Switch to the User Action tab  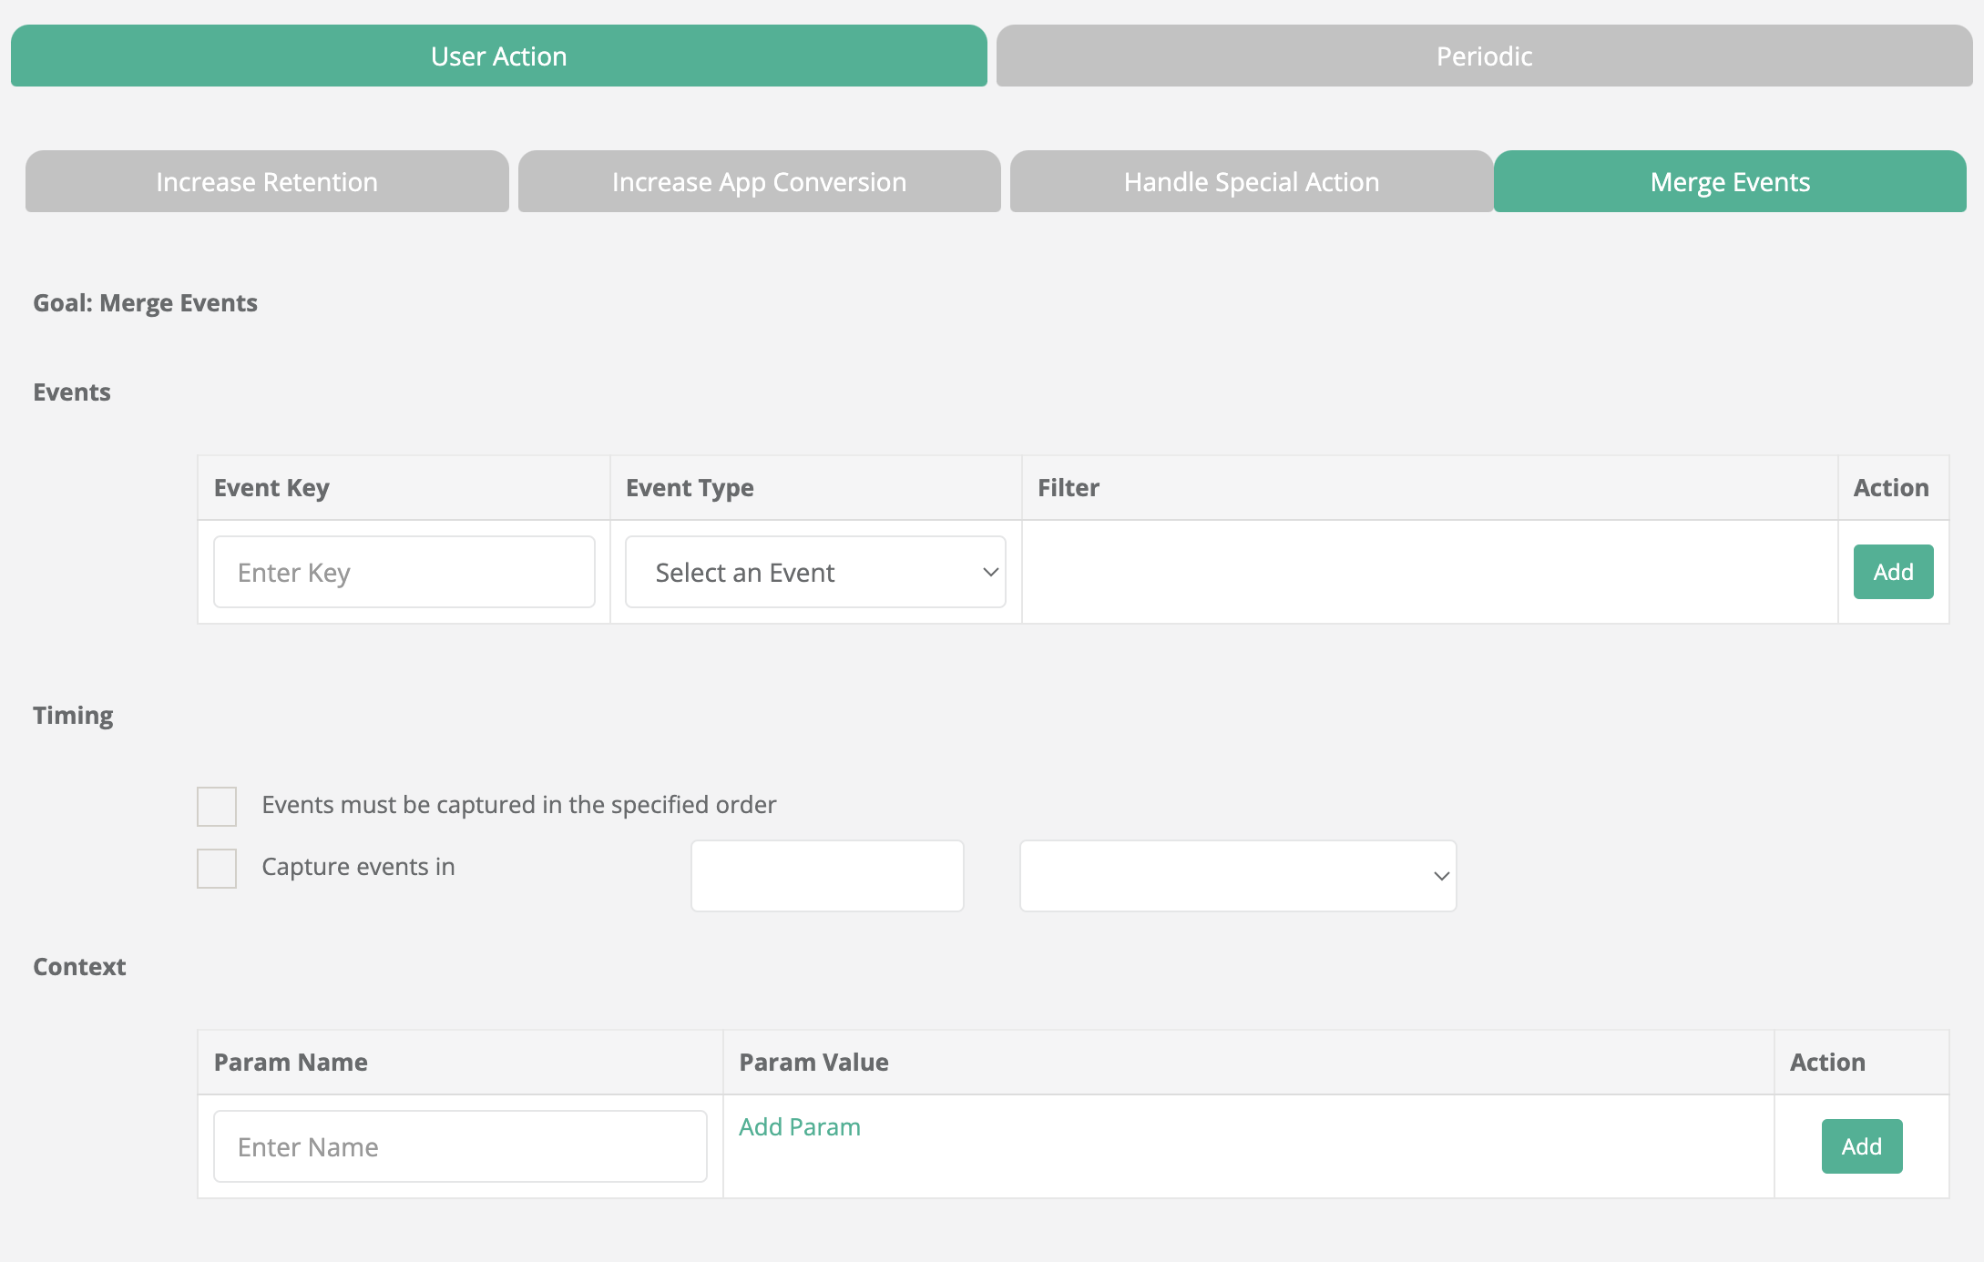(x=498, y=56)
